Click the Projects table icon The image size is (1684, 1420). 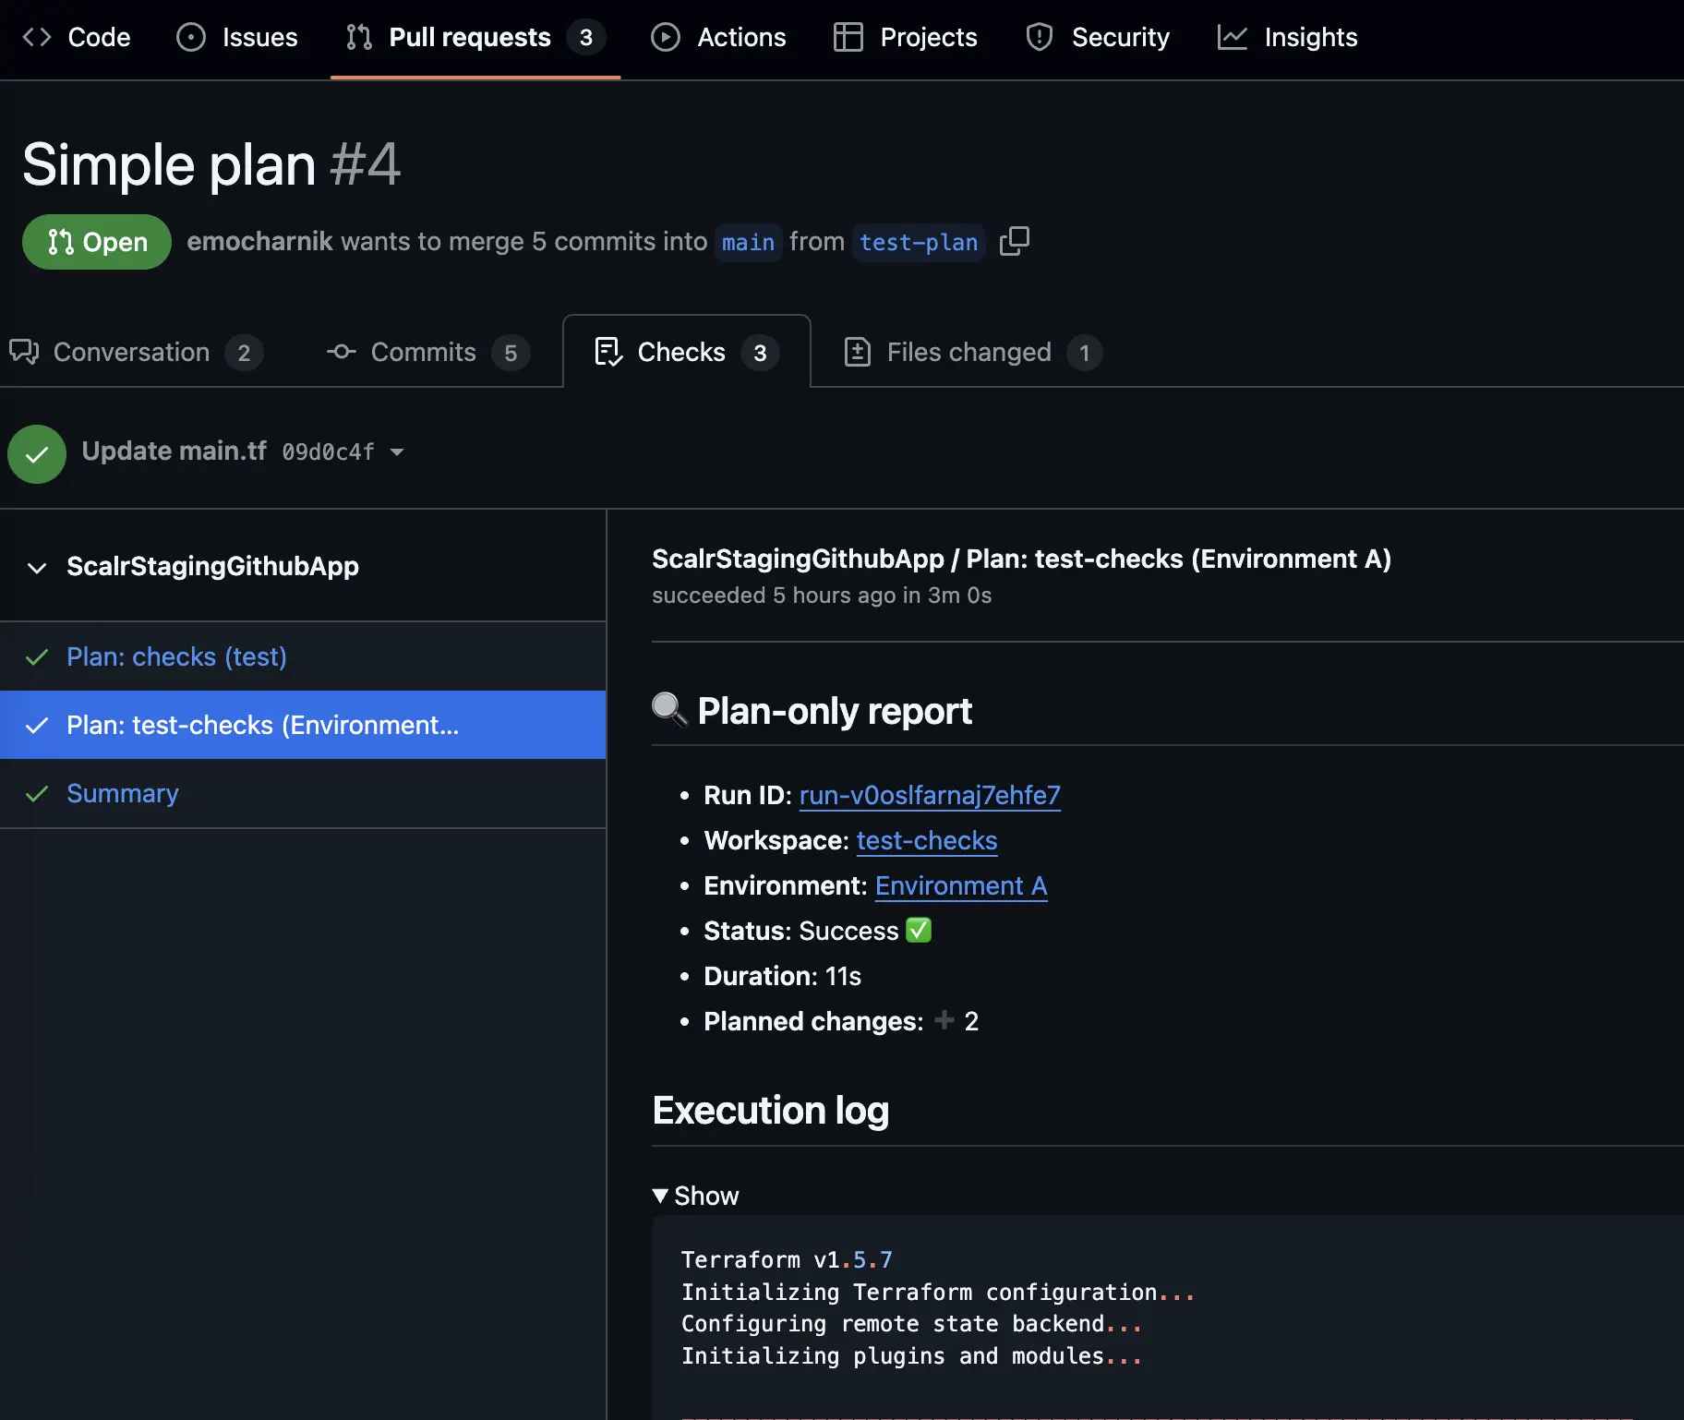coord(848,37)
